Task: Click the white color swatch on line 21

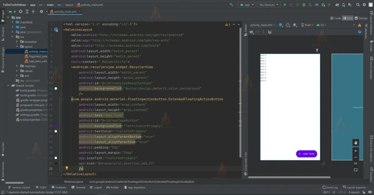Action: (x=56, y=131)
